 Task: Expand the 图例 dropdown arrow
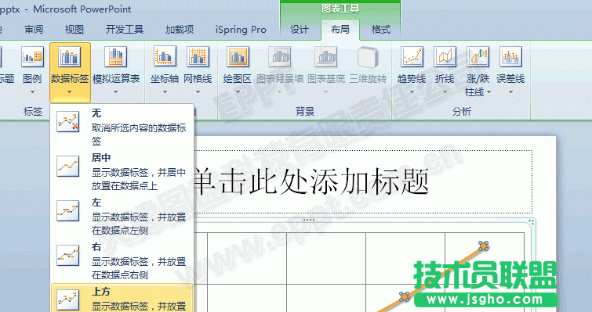[x=32, y=91]
